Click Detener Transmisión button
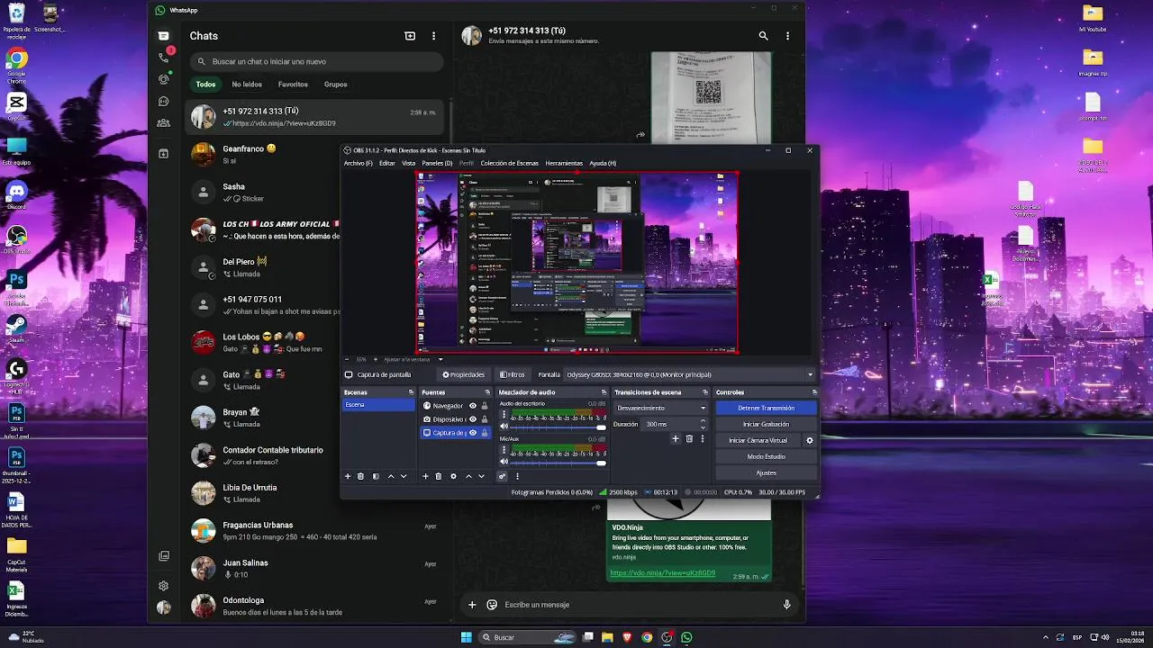 pos(767,408)
